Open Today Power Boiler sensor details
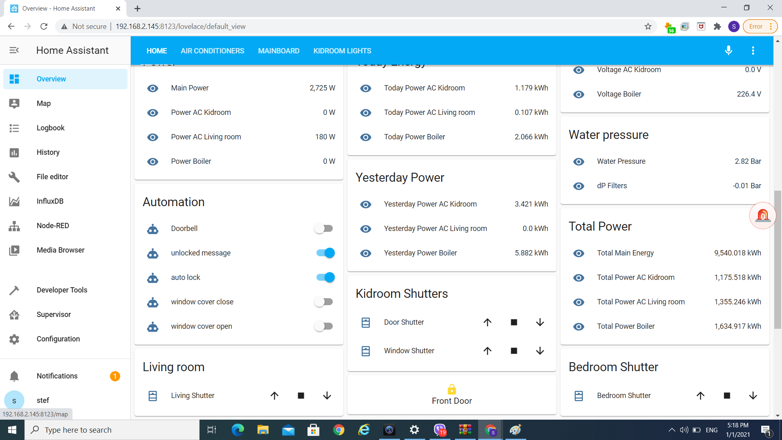The height and width of the screenshot is (440, 782). (x=452, y=137)
